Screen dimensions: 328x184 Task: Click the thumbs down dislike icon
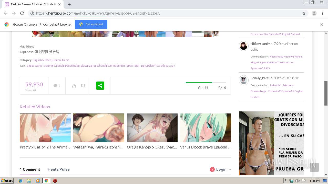[x=83, y=86]
